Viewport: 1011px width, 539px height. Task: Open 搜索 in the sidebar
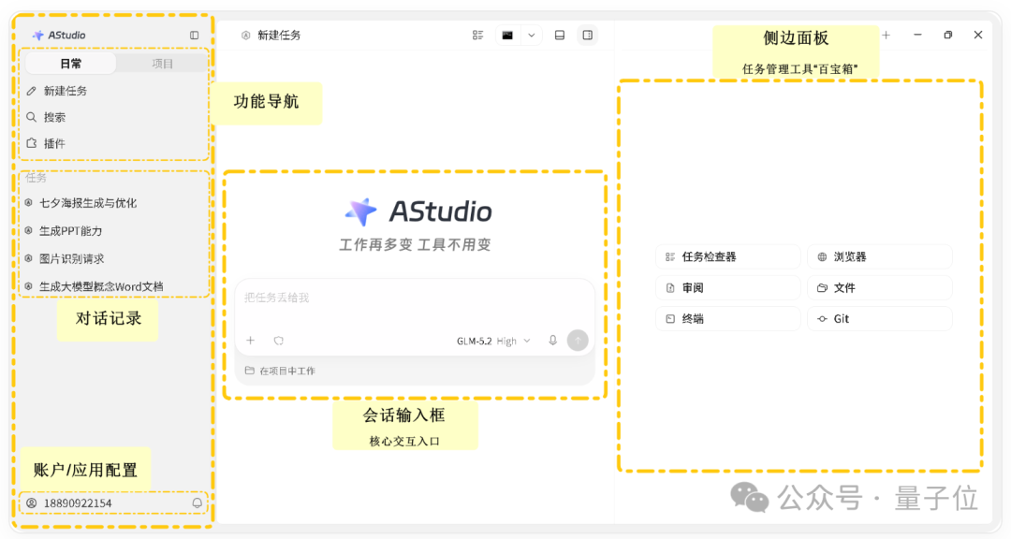(x=46, y=117)
